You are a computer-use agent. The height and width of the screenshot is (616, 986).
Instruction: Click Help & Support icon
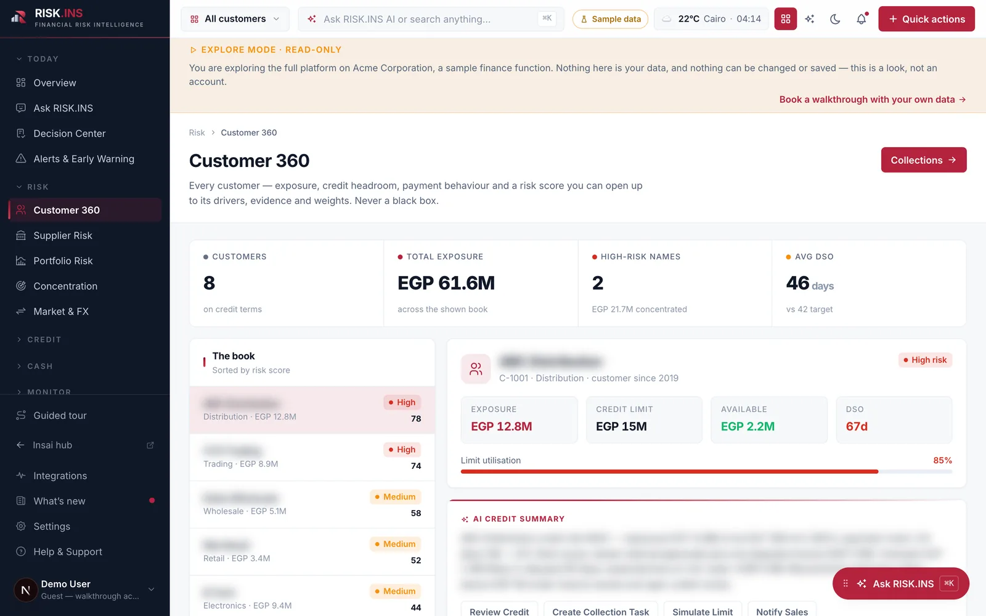pos(21,551)
